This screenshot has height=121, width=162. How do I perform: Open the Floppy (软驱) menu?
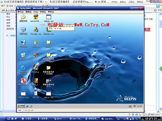[43, 12]
